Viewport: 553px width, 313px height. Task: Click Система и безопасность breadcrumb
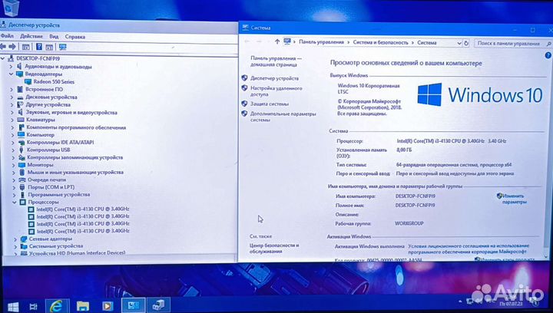(380, 42)
